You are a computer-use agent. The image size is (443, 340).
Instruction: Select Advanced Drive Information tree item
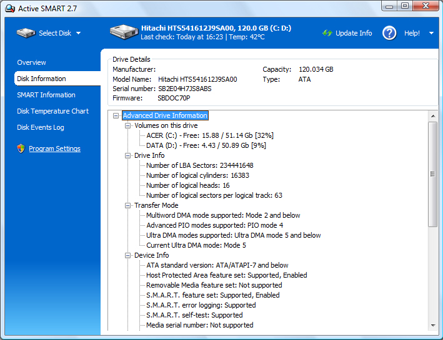(165, 115)
